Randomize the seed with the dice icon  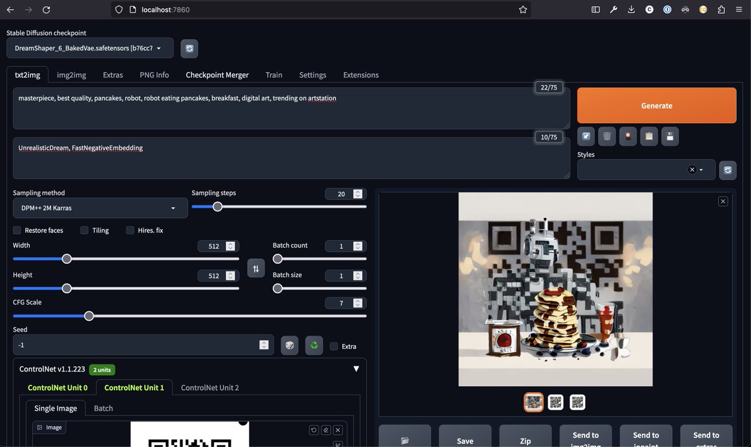coord(289,345)
